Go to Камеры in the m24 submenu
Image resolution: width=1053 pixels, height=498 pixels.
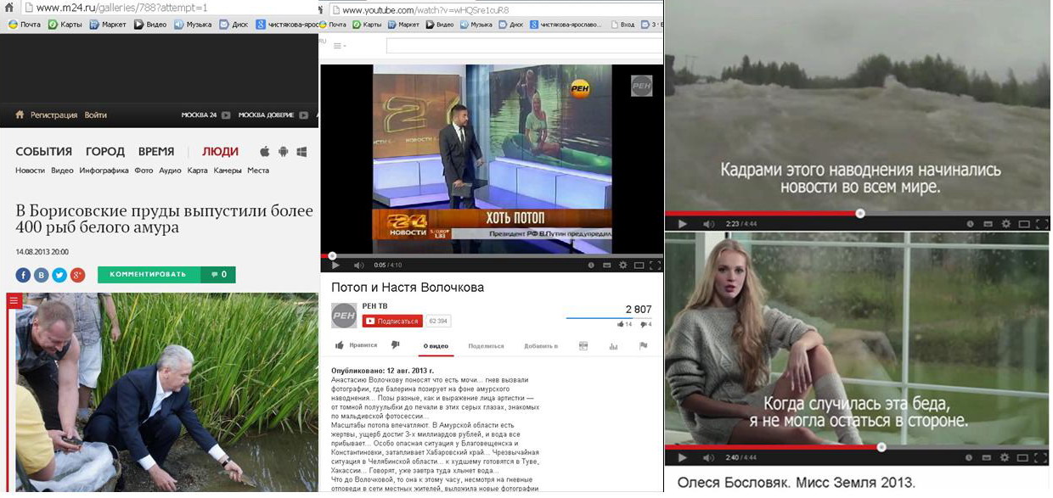pos(228,171)
